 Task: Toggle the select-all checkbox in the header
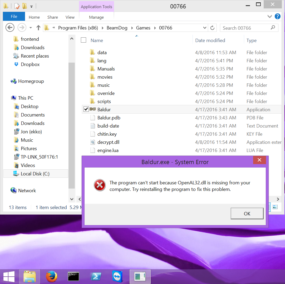[83, 40]
